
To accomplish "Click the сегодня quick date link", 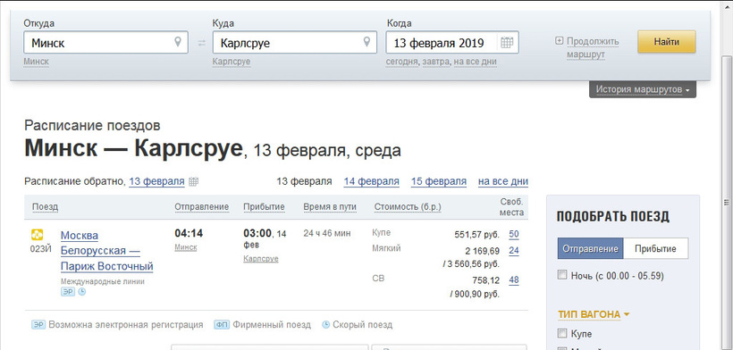I will 401,62.
